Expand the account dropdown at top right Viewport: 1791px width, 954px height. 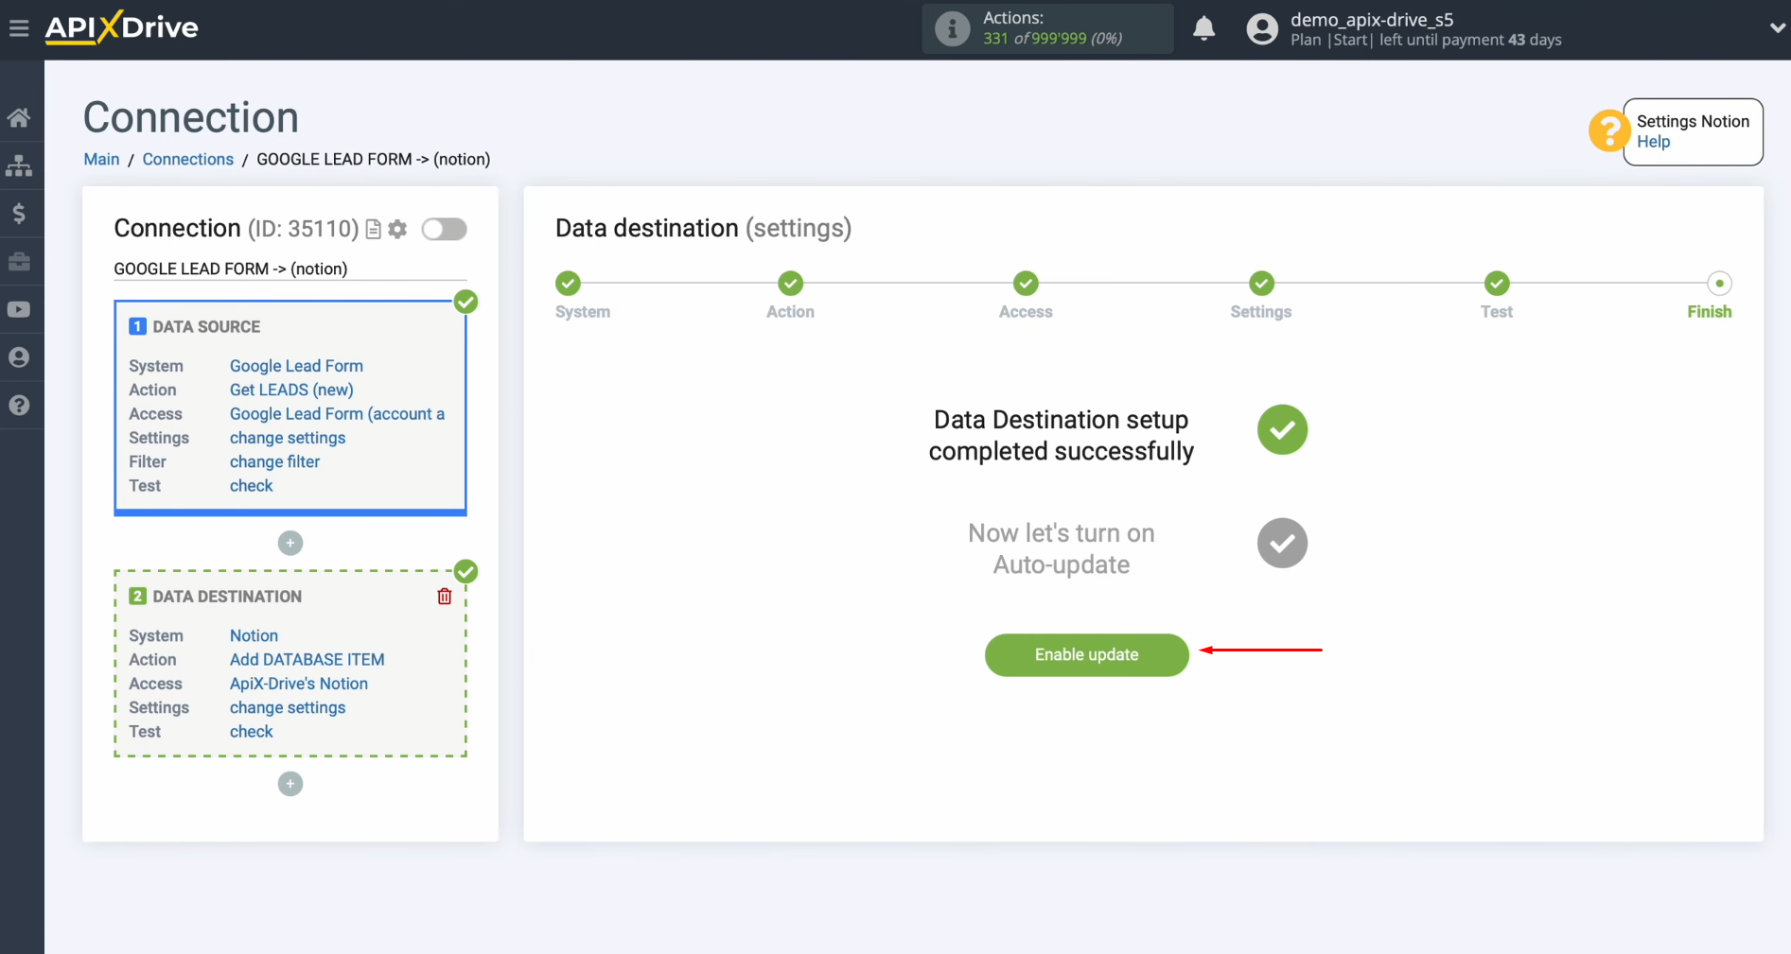point(1777,28)
